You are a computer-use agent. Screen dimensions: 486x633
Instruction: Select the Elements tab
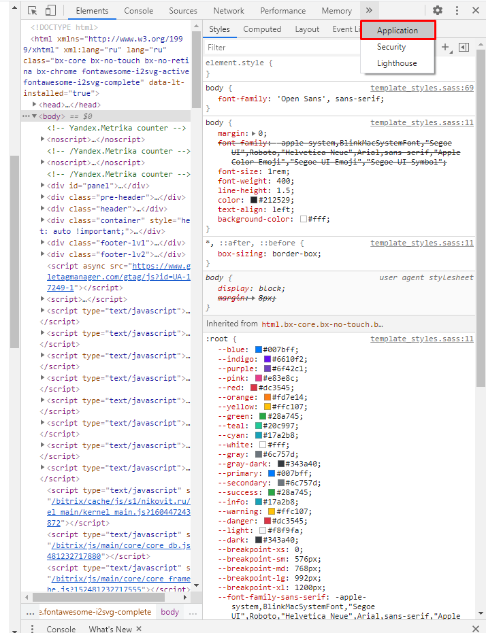coord(92,11)
